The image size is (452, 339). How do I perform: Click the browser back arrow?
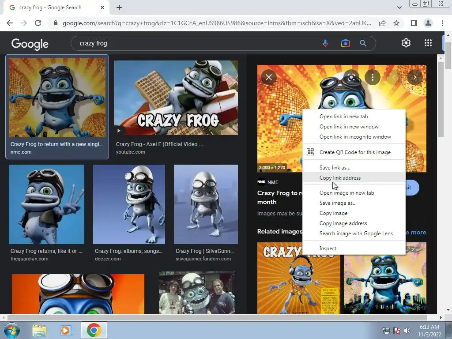click(10, 23)
